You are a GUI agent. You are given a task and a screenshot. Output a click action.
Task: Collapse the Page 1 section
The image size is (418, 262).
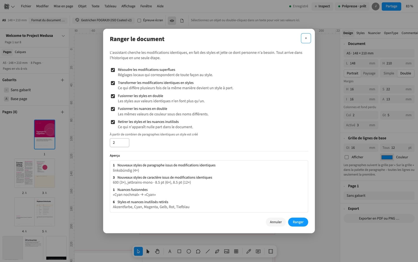pos(344,186)
